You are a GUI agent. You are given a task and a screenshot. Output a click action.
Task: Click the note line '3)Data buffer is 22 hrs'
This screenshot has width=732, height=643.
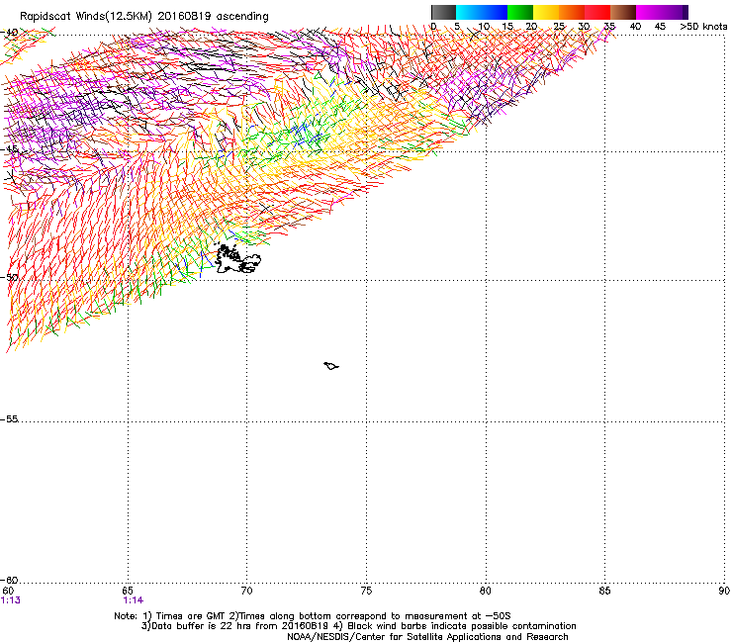click(358, 626)
